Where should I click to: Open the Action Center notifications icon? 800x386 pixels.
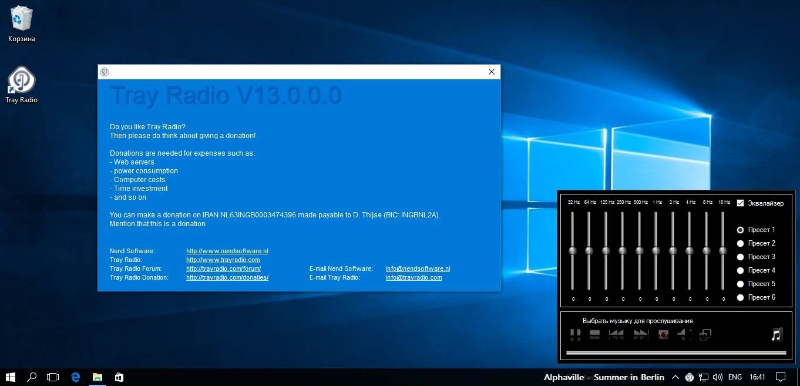pos(781,377)
